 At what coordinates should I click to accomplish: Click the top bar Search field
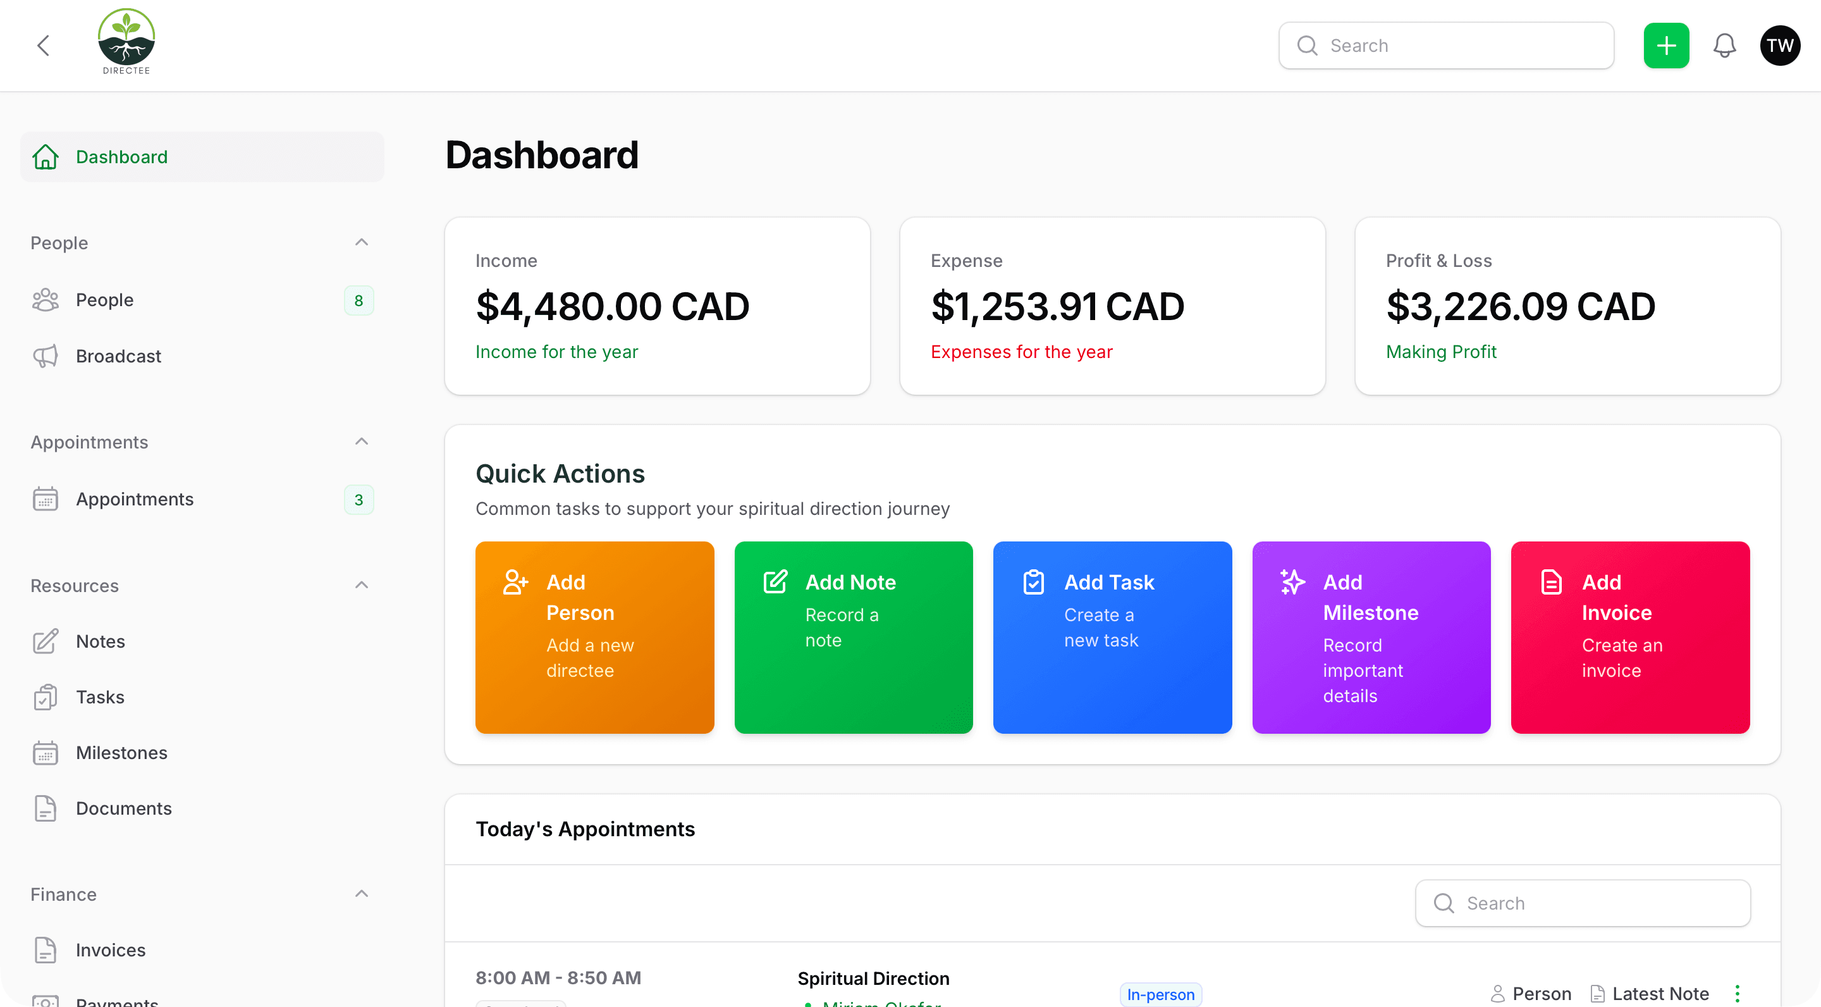[1445, 46]
